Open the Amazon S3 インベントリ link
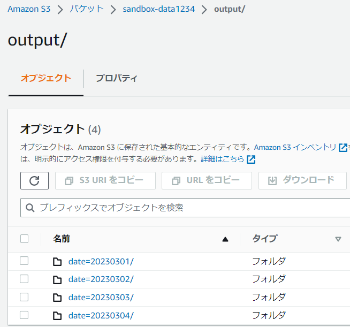This screenshot has width=350, height=327. pyautogui.click(x=295, y=147)
